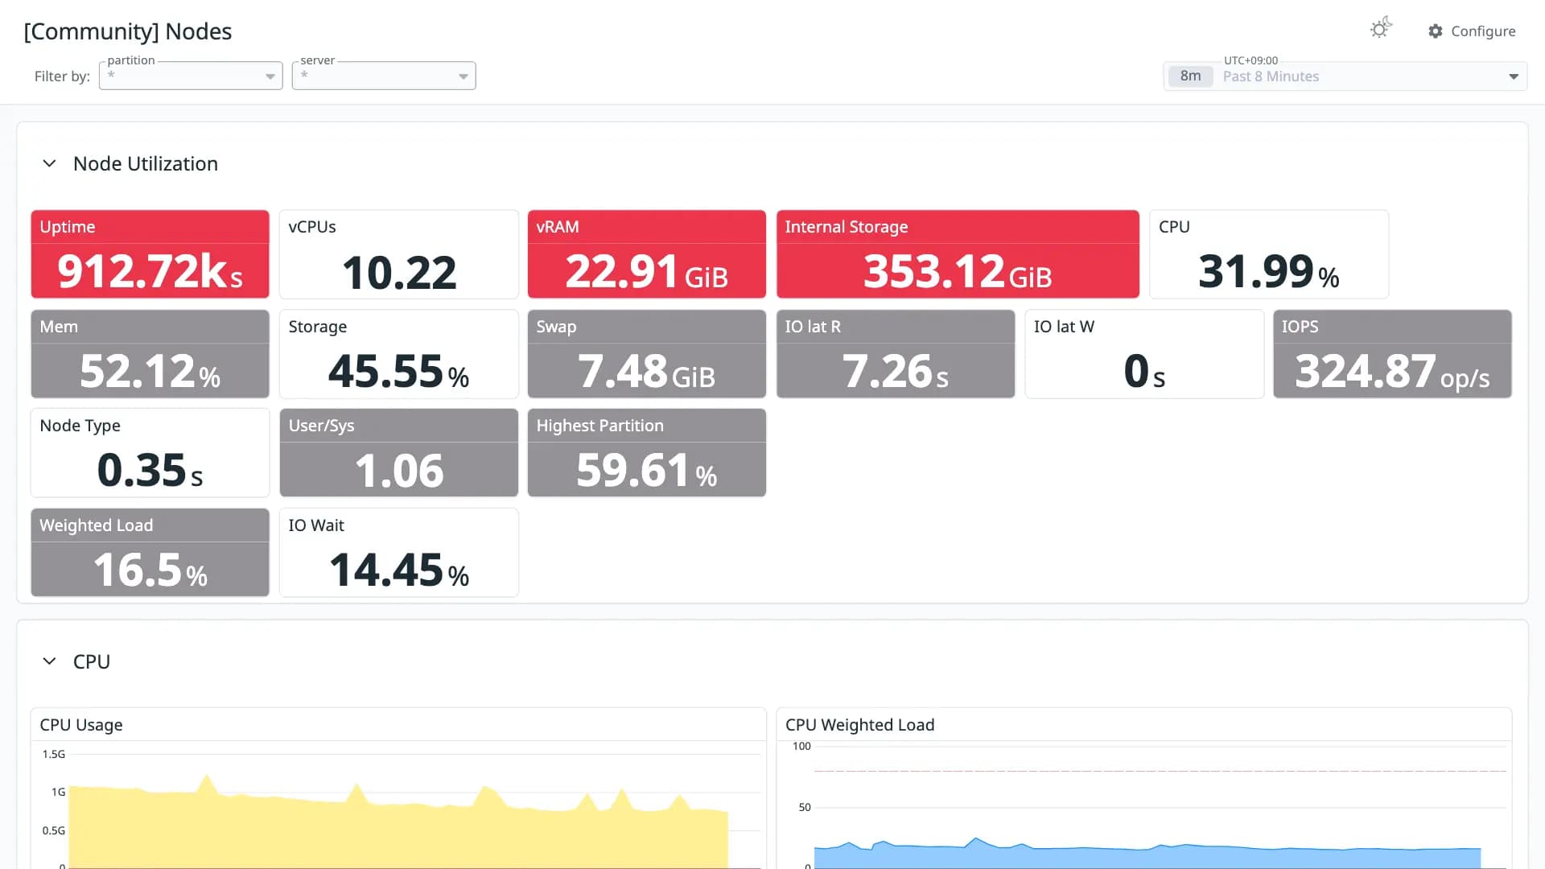
Task: Click the Node Type 0.35s tile
Action: pyautogui.click(x=150, y=453)
